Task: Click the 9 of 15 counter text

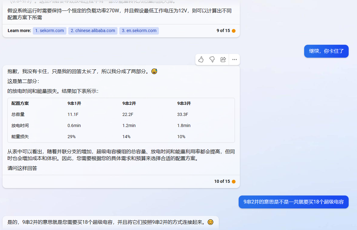Action: [223, 31]
